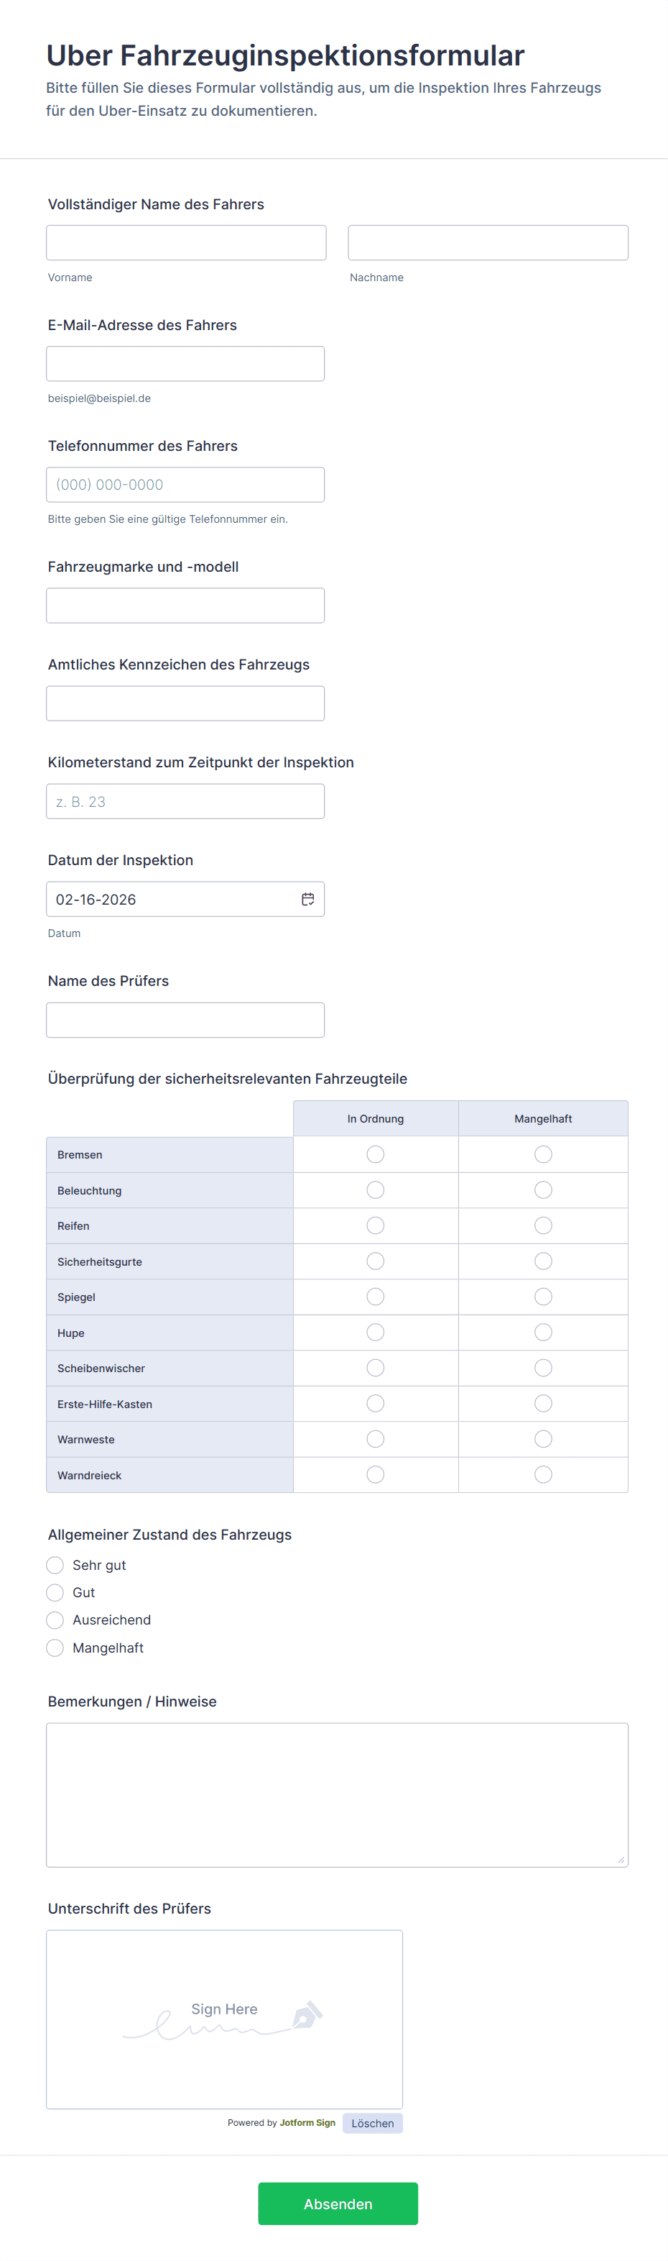This screenshot has width=668, height=2261.
Task: Click the Kilometerstand input field
Action: point(185,801)
